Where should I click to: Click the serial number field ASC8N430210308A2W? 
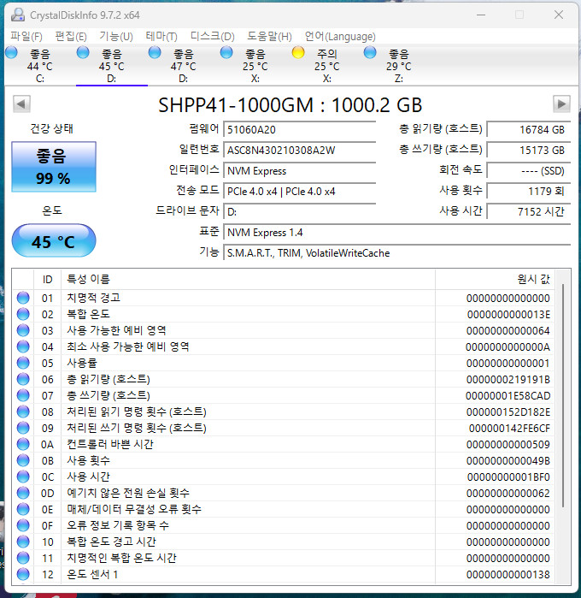pos(299,151)
